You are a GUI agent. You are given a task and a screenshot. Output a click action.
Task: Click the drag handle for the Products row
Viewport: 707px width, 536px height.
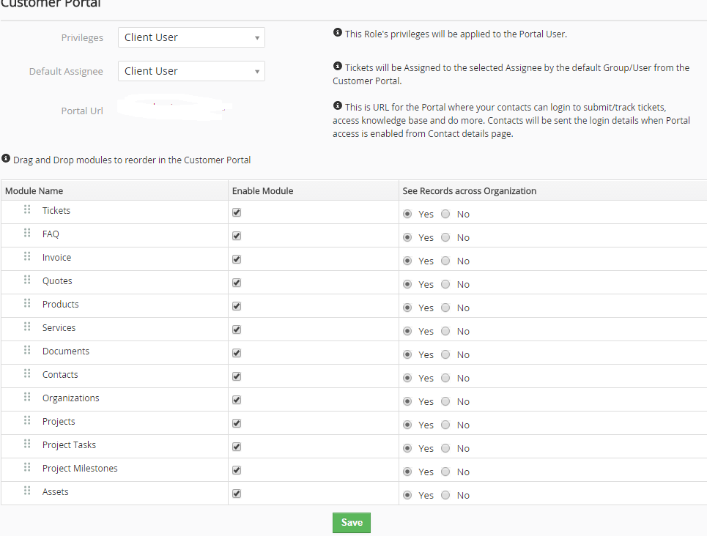[27, 303]
